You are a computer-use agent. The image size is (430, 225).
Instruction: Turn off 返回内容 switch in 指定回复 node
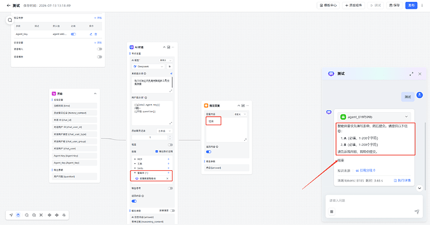click(209, 151)
